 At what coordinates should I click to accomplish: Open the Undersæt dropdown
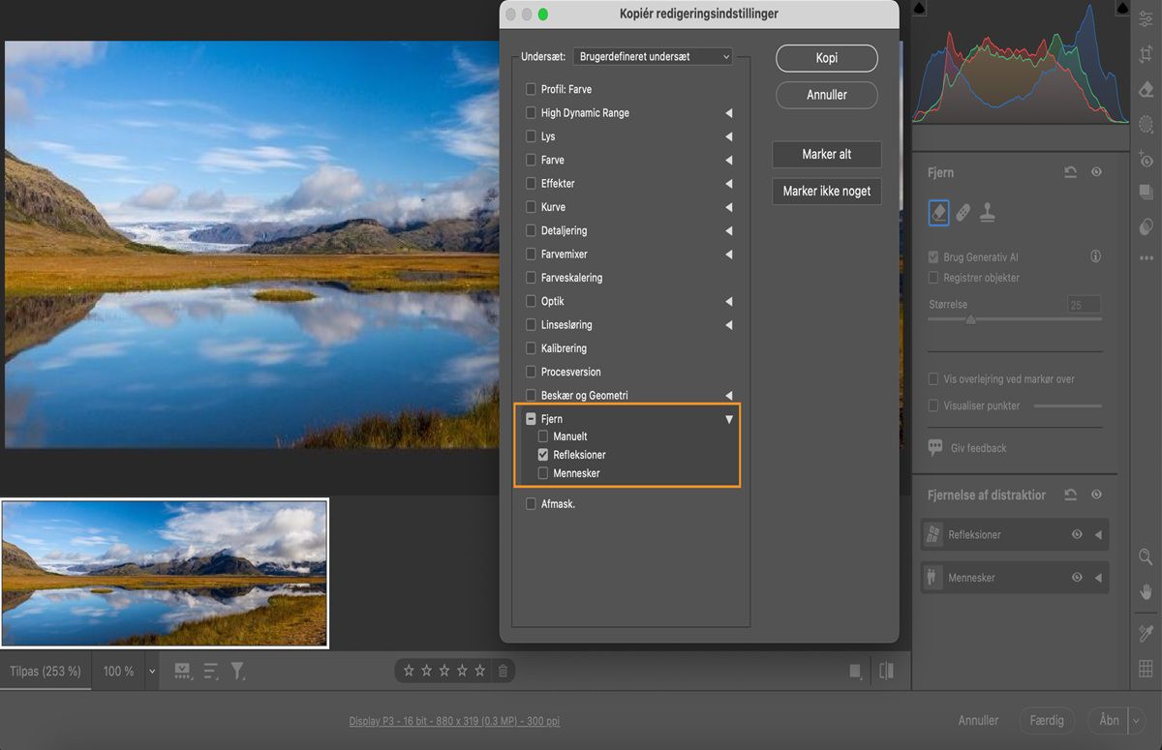[x=653, y=57]
